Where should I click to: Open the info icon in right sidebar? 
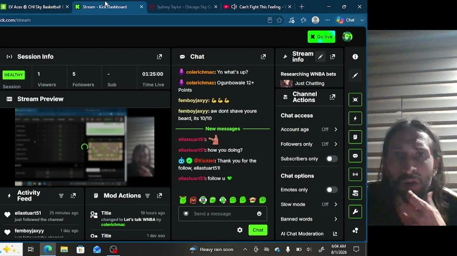[x=355, y=57]
